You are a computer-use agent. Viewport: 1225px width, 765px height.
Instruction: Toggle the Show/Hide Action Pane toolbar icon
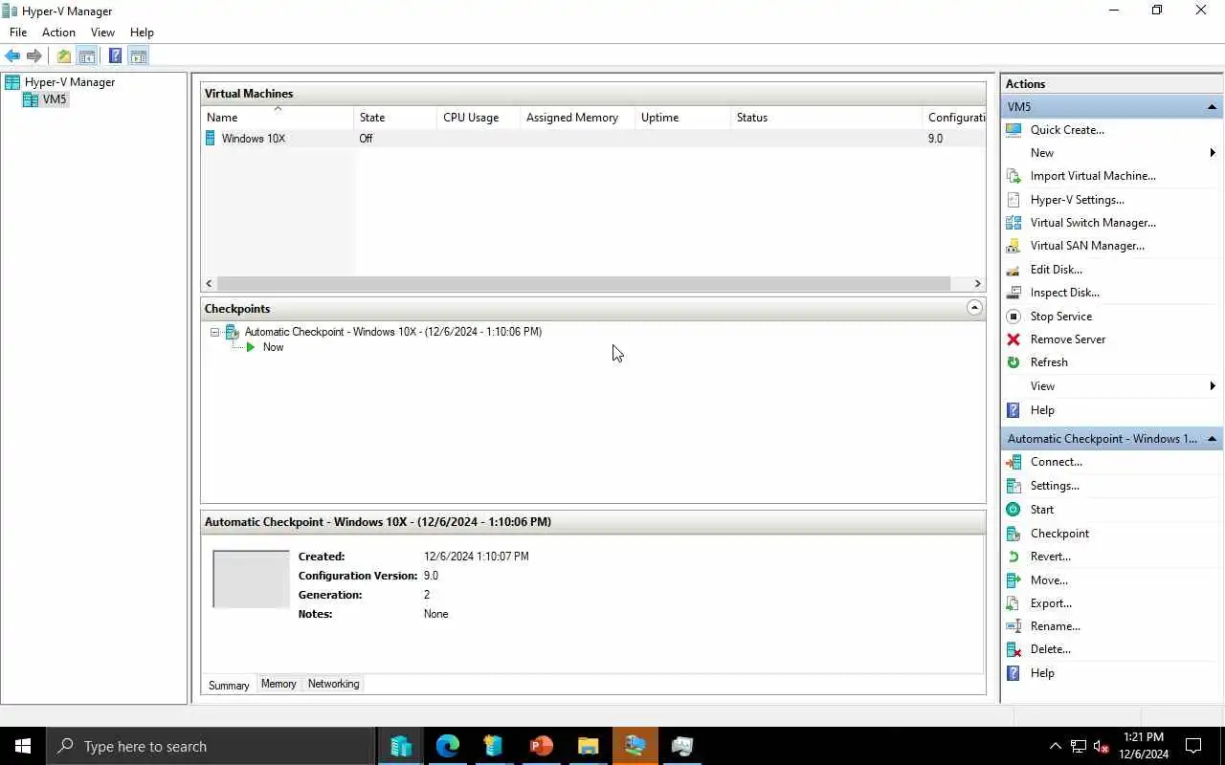click(138, 55)
